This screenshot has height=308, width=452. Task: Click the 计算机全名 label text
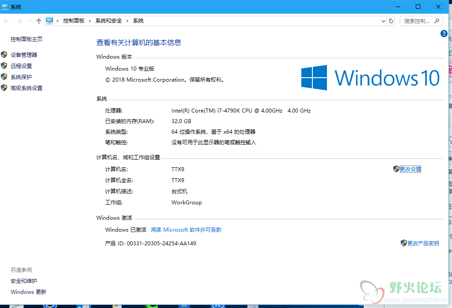pyautogui.click(x=119, y=180)
